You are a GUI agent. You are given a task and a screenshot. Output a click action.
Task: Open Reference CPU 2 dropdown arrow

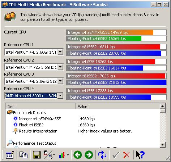pos(60,67)
